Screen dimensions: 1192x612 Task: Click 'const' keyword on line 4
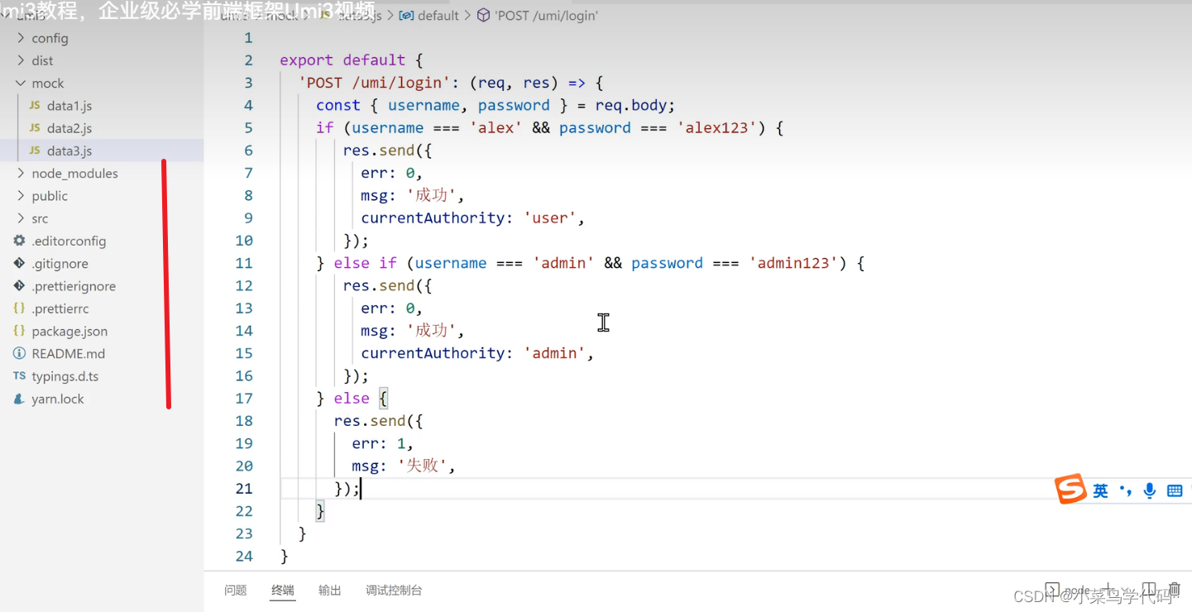click(x=338, y=105)
